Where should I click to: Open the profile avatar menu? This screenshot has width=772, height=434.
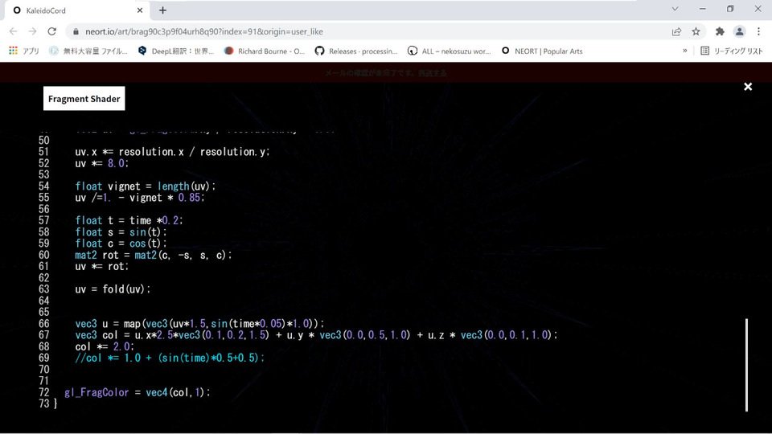(739, 31)
